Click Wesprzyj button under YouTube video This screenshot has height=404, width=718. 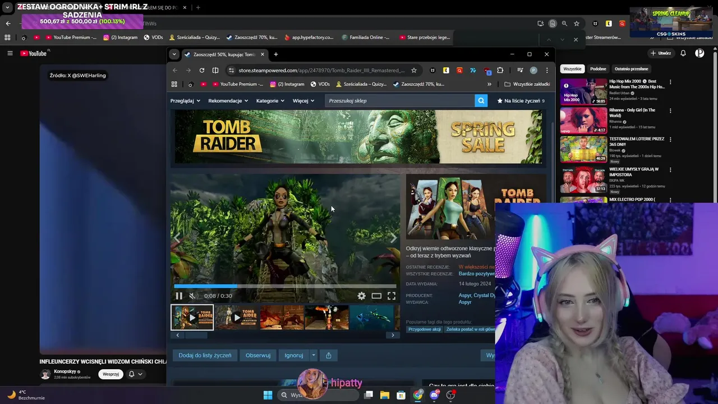pyautogui.click(x=111, y=374)
